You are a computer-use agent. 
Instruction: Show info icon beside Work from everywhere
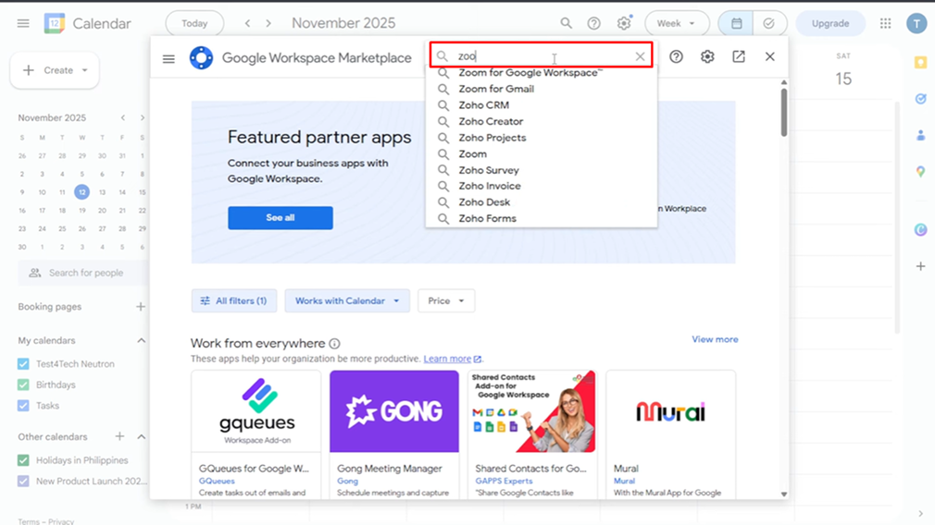click(334, 344)
